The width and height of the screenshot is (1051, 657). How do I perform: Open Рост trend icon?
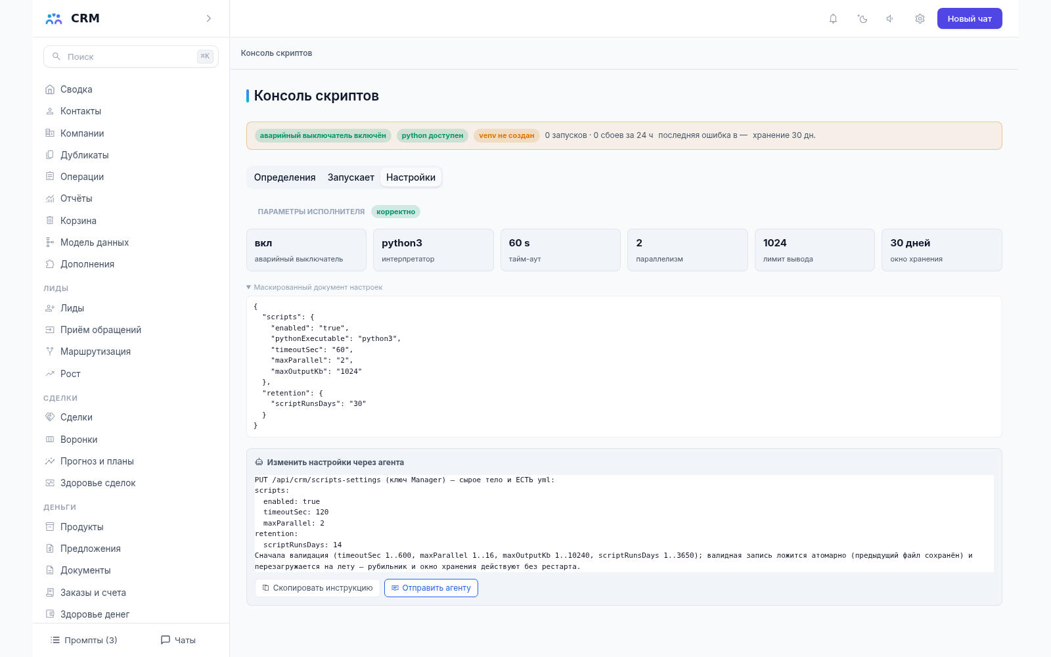[50, 374]
